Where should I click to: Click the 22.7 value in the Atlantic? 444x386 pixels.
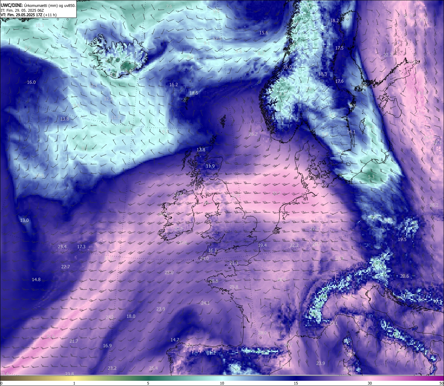click(65, 267)
